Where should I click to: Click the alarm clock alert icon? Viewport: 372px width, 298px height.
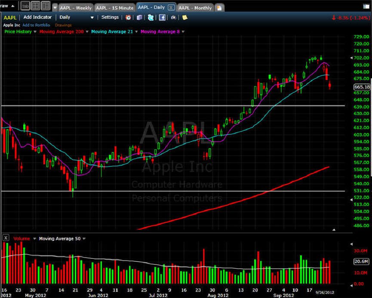(128, 17)
